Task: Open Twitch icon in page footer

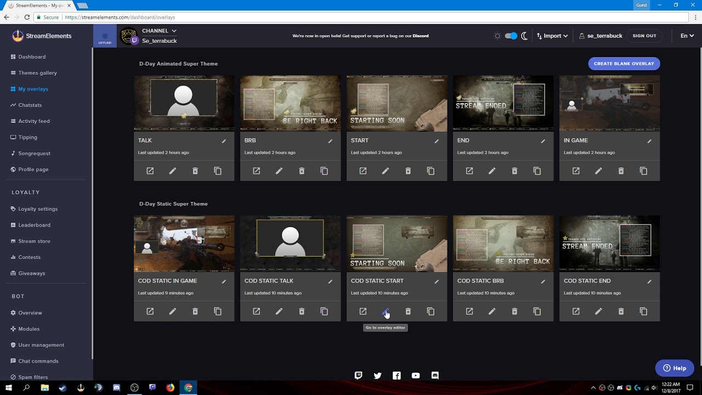Action: point(358,376)
